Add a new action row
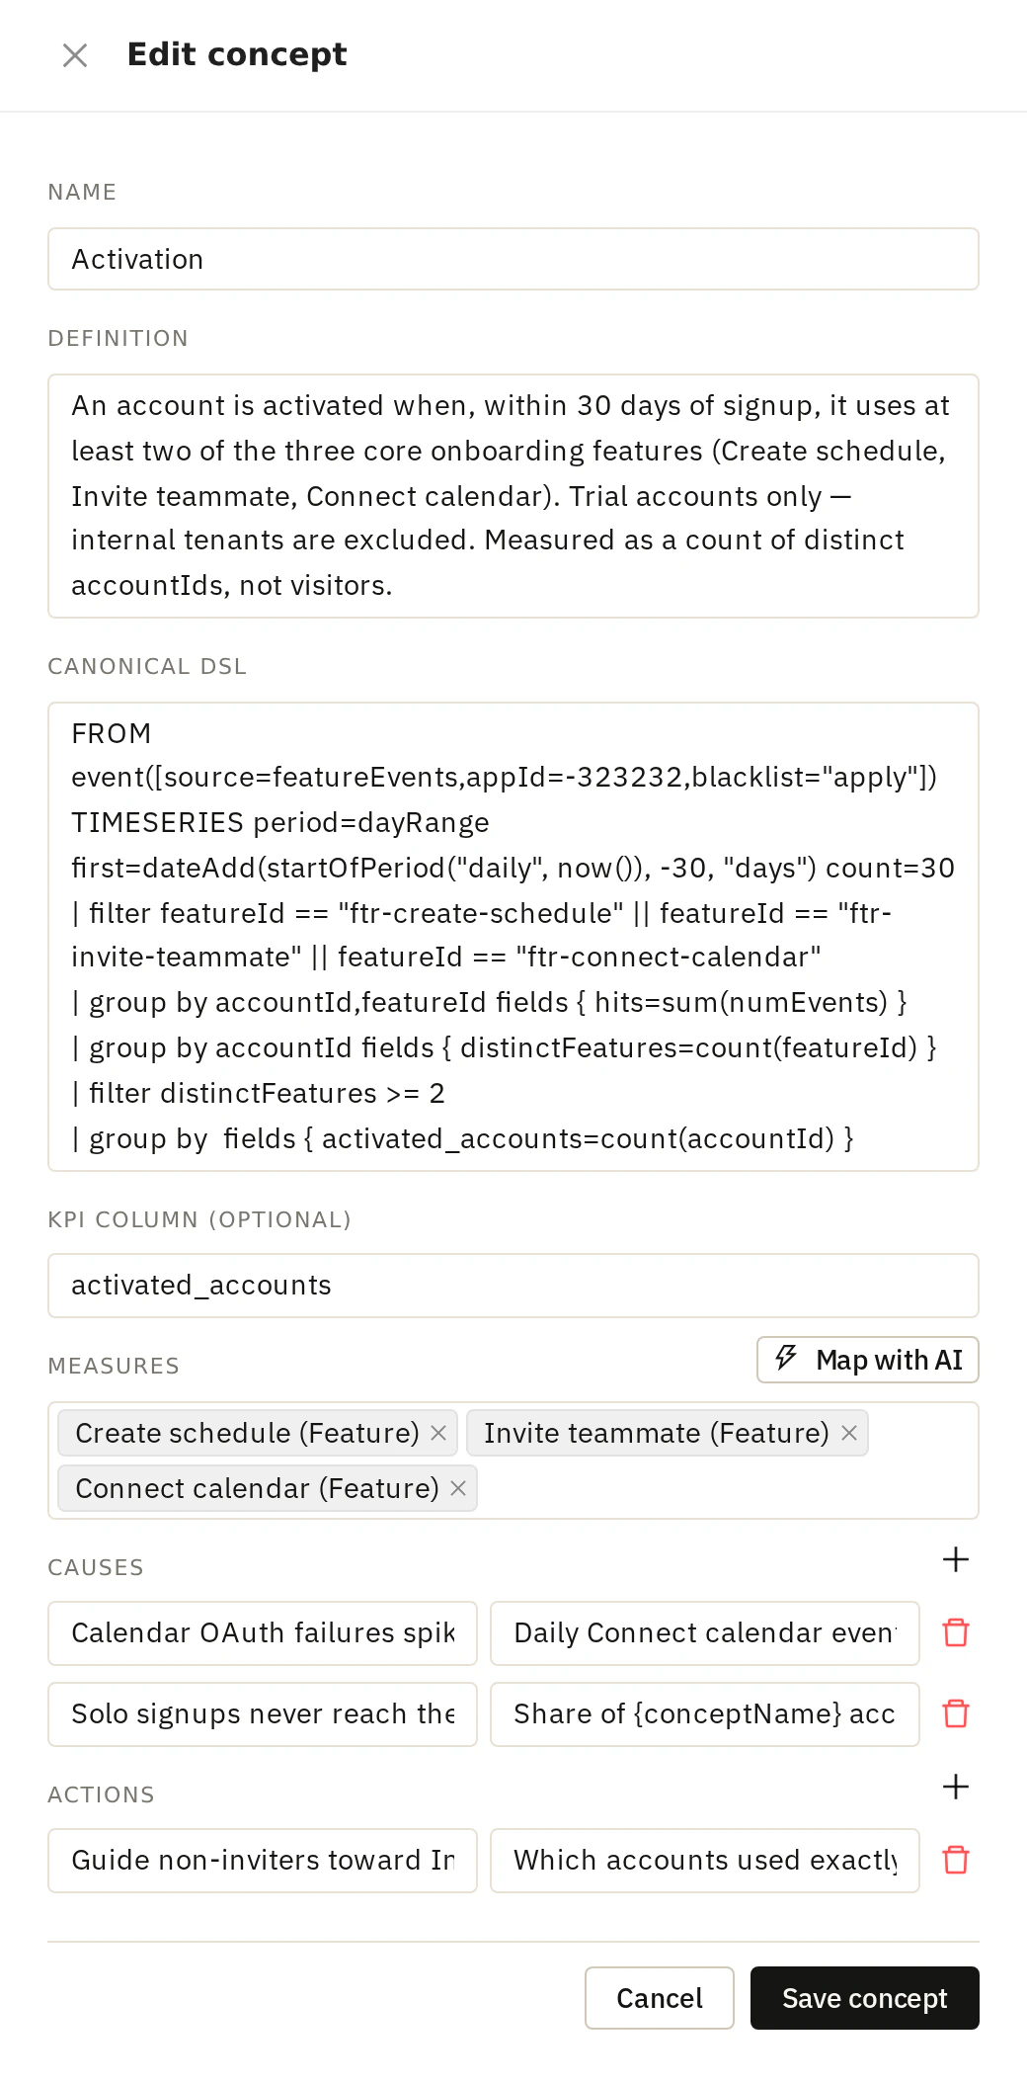The image size is (1027, 2085). [x=956, y=1787]
